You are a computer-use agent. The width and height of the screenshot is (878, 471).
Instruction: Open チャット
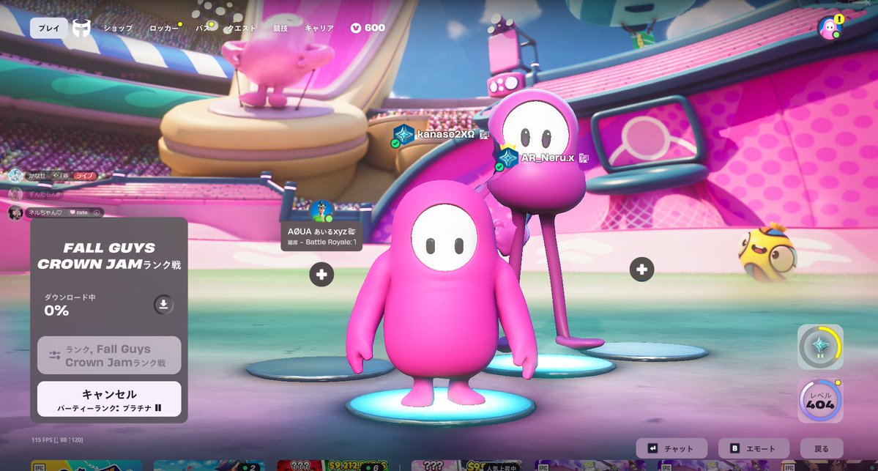(x=671, y=448)
